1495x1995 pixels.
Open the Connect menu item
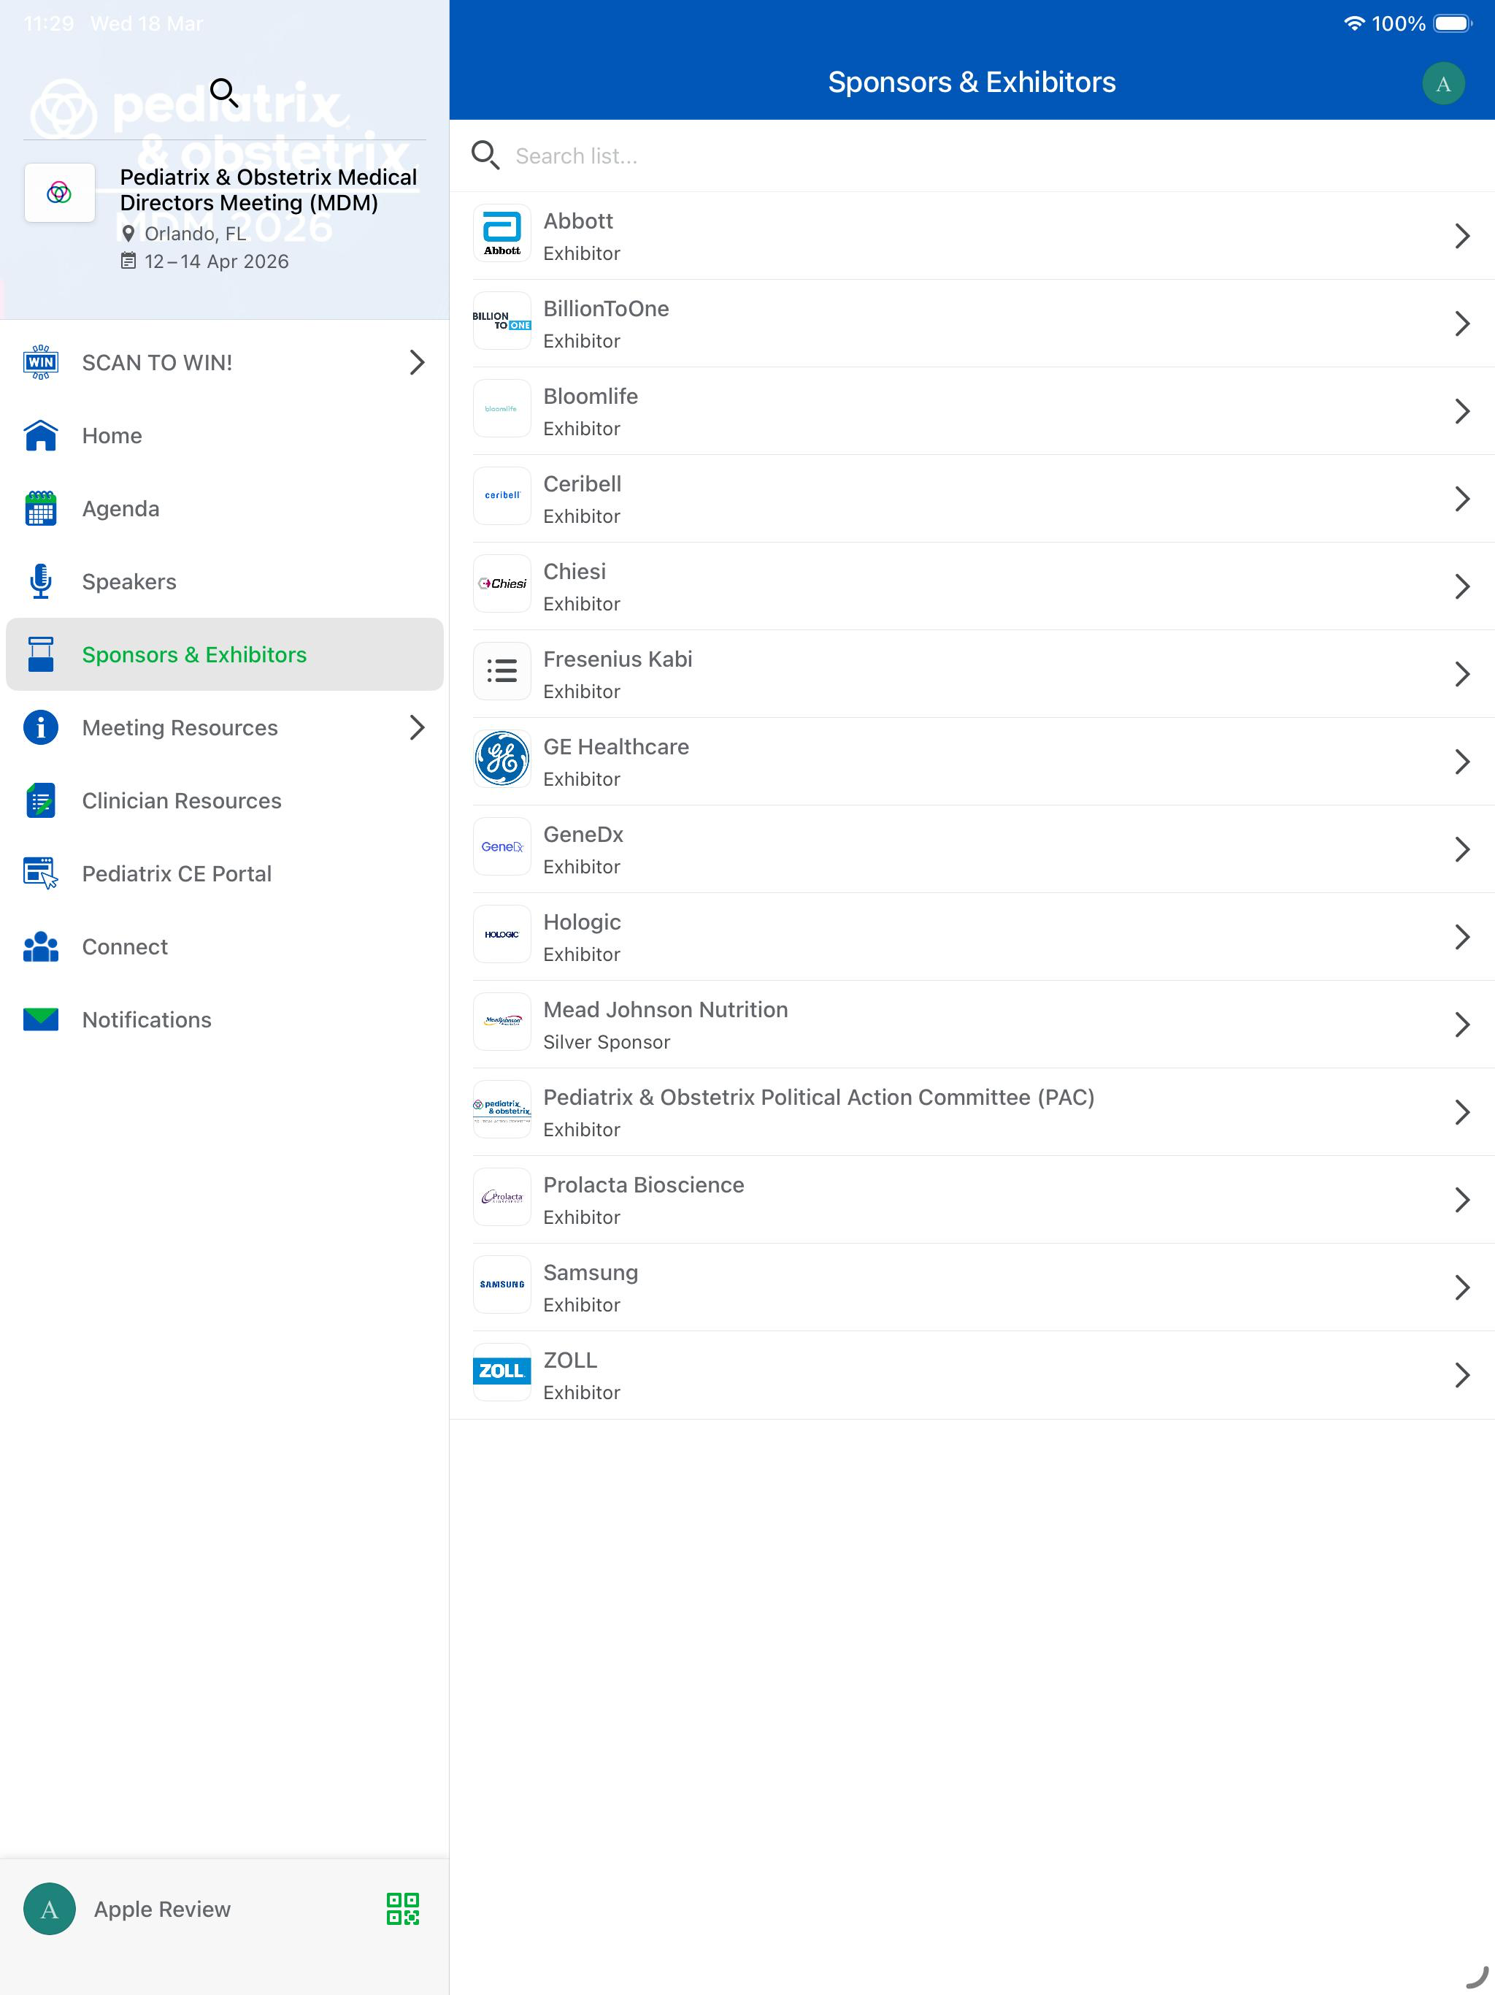click(x=225, y=947)
